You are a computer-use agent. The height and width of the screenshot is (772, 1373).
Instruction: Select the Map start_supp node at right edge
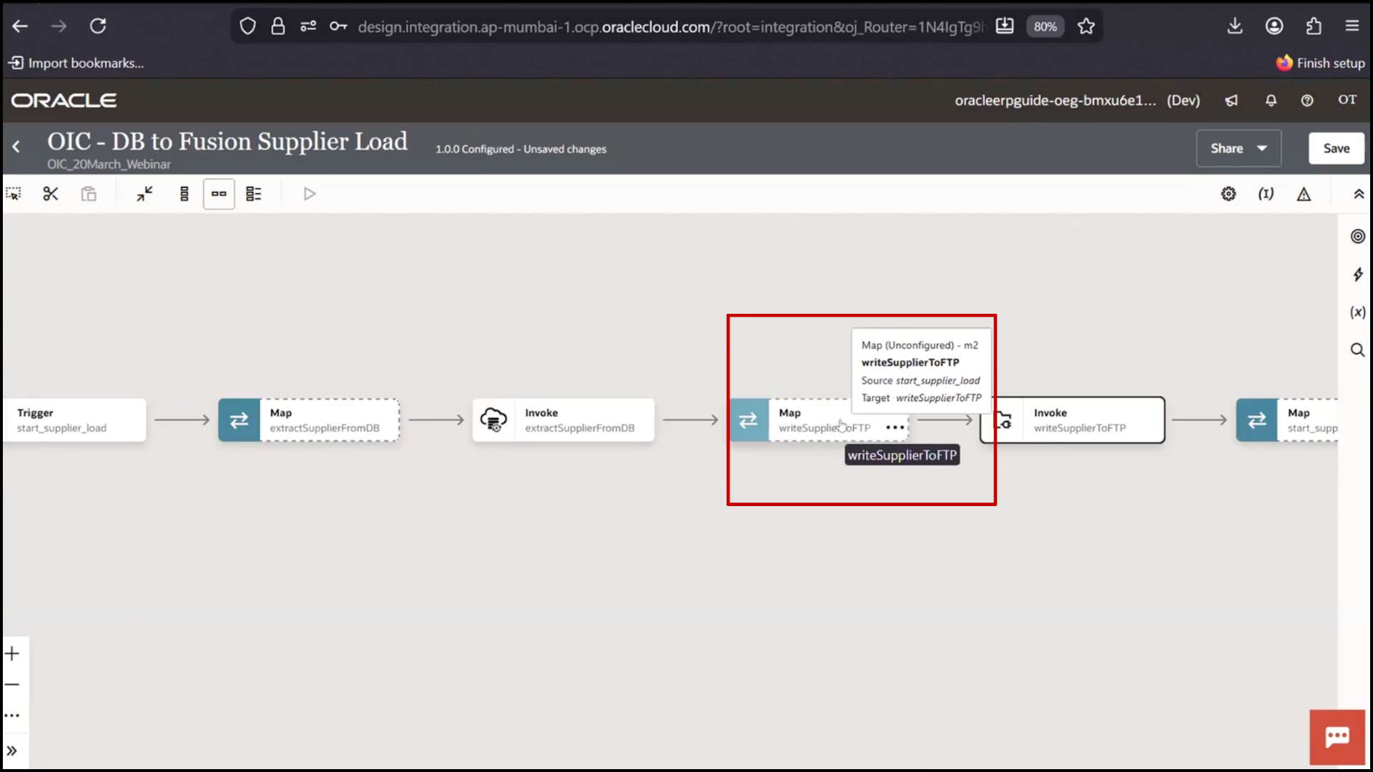coord(1287,420)
